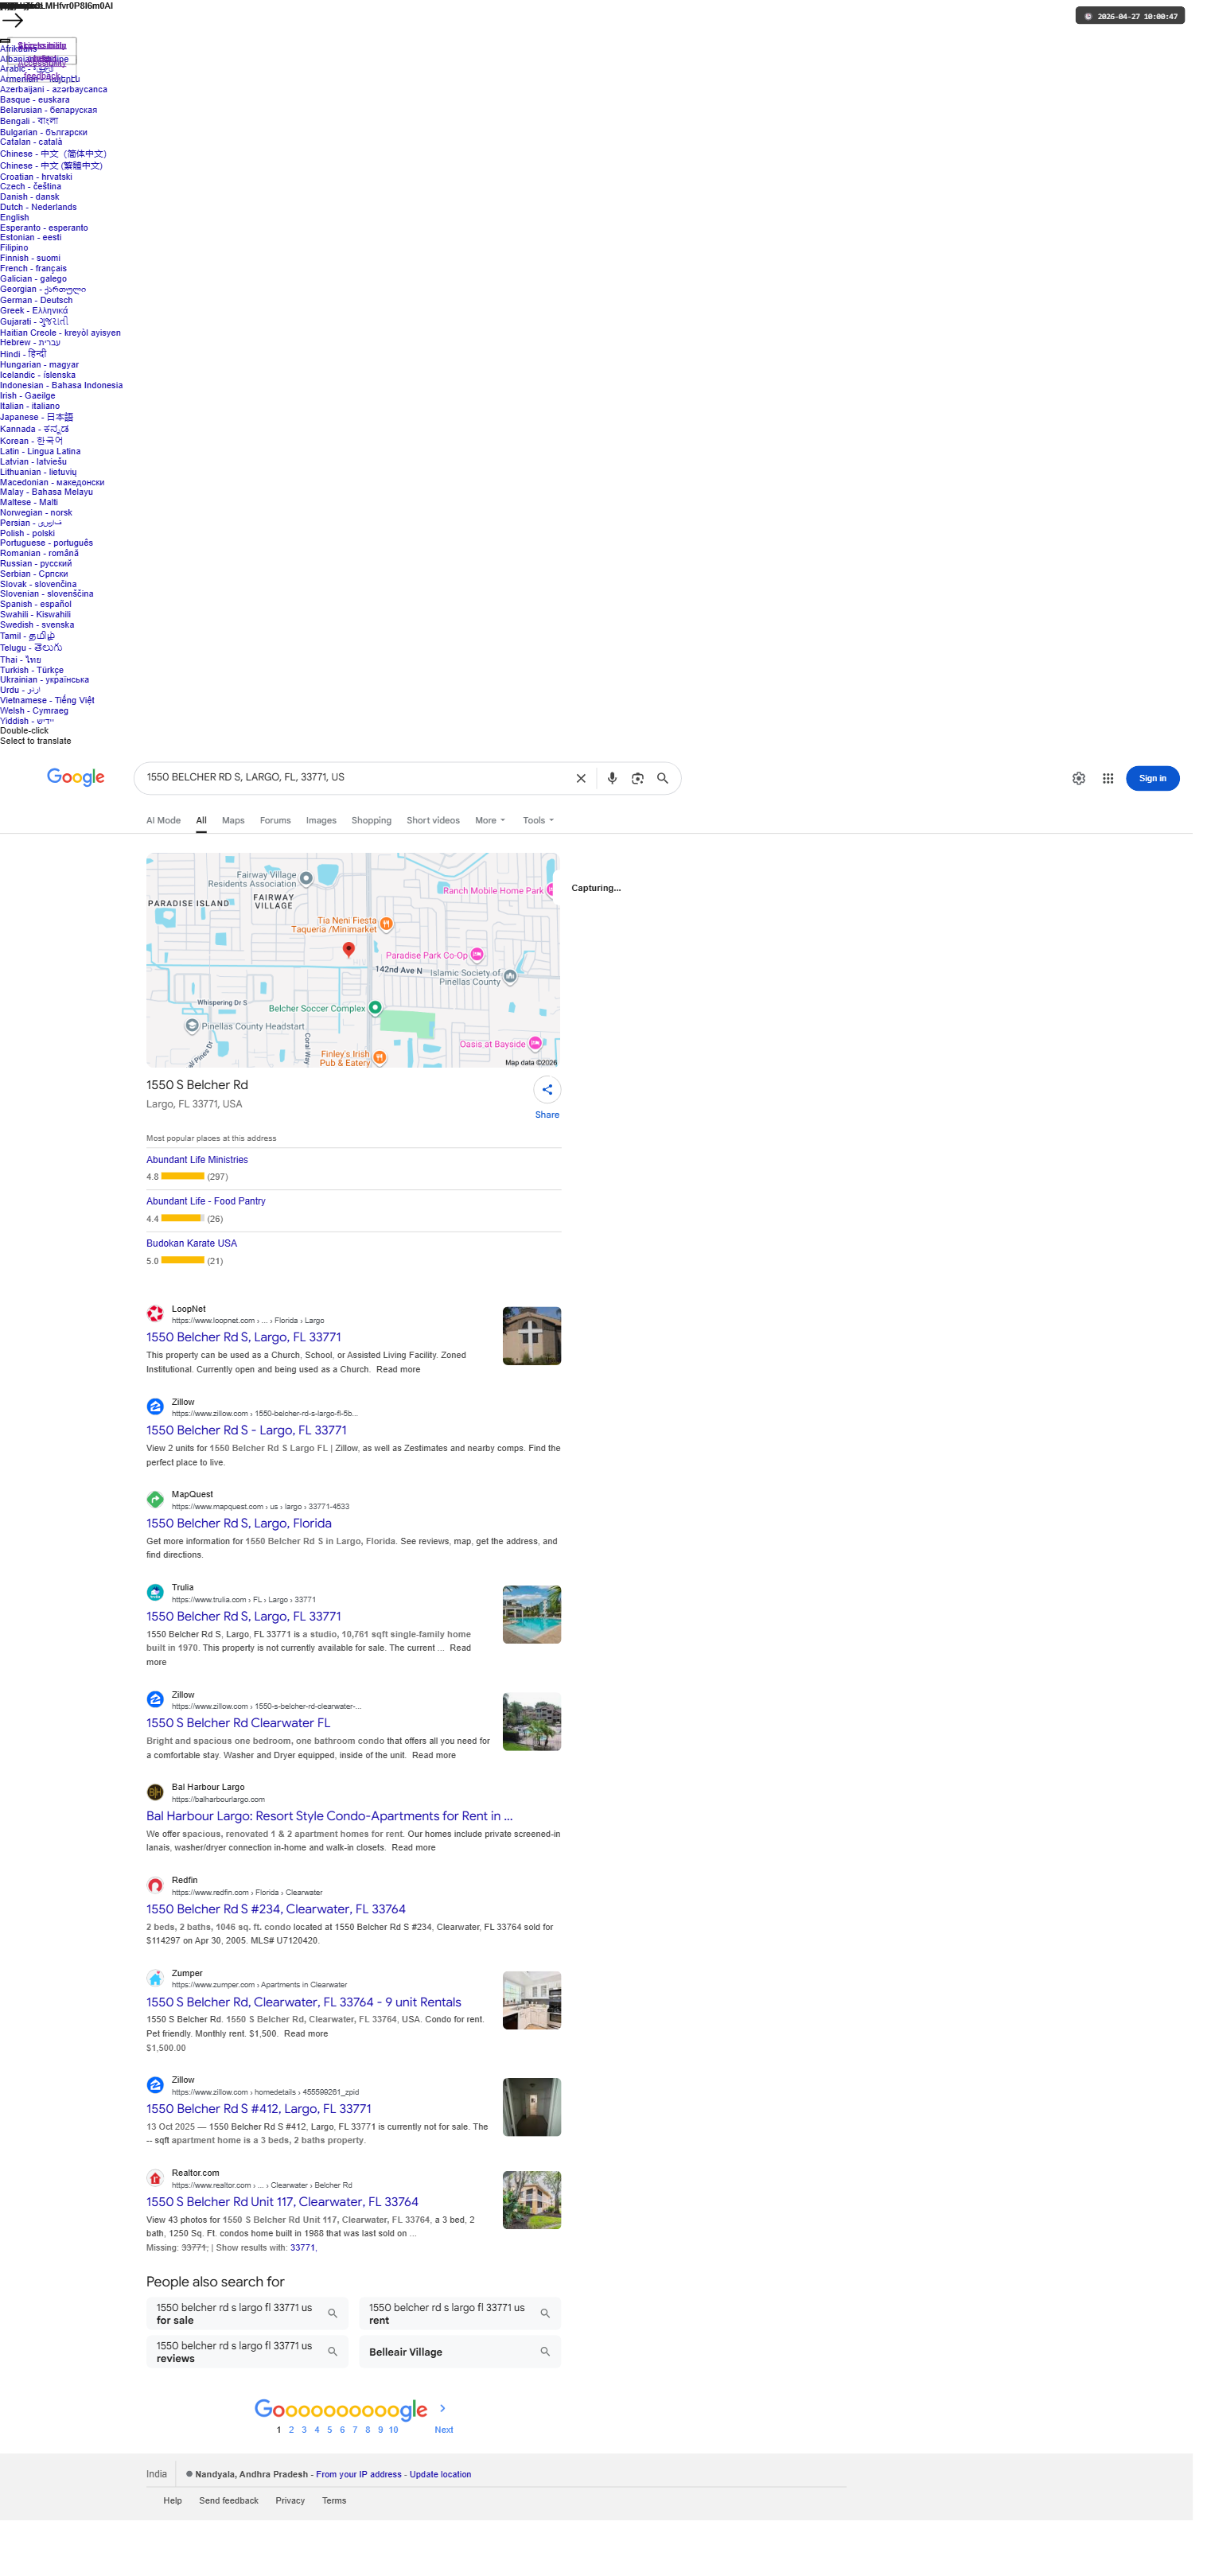Click the Update location link

(440, 2475)
